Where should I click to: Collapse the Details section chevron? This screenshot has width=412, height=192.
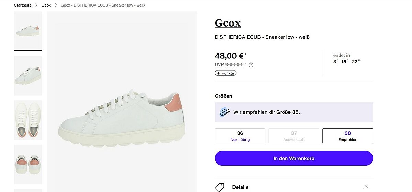(x=365, y=187)
